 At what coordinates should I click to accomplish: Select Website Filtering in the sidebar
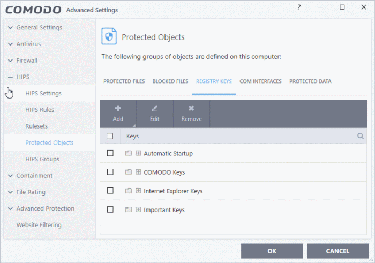click(x=39, y=225)
